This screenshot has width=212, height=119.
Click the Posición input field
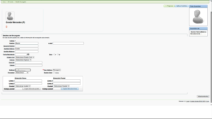coord(29,62)
